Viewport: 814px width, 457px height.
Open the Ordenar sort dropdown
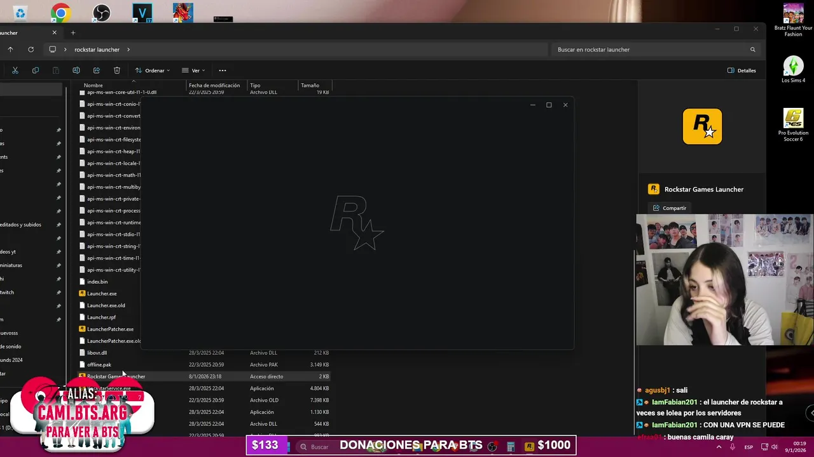[152, 70]
